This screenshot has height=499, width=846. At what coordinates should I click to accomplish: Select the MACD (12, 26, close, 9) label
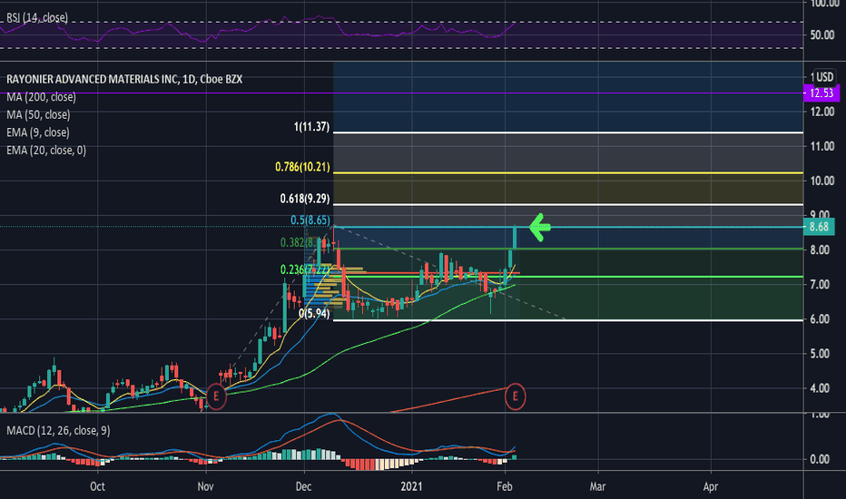coord(58,430)
